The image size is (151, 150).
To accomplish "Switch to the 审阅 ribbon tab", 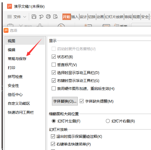I will [128, 17].
